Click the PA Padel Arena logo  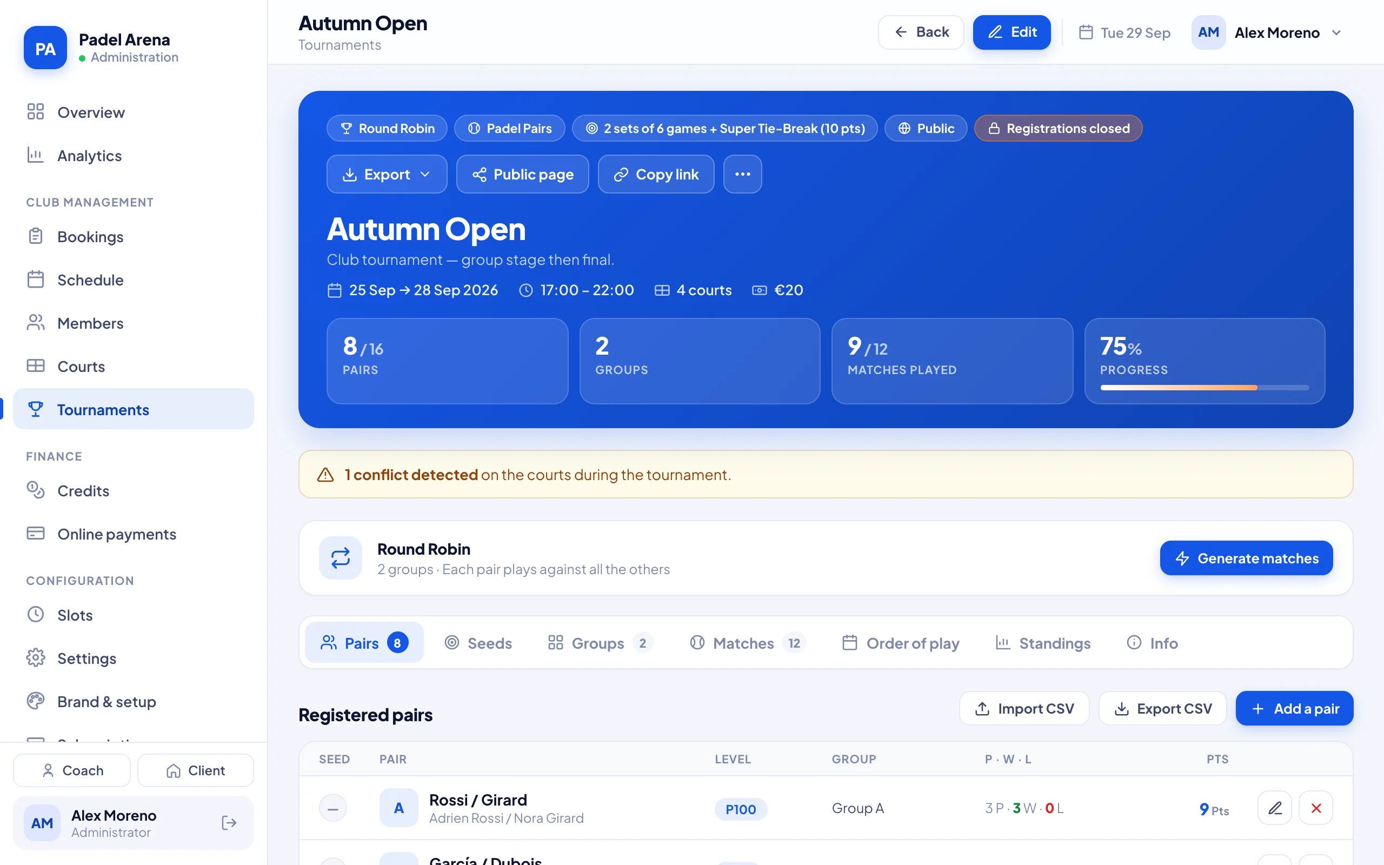pyautogui.click(x=45, y=48)
